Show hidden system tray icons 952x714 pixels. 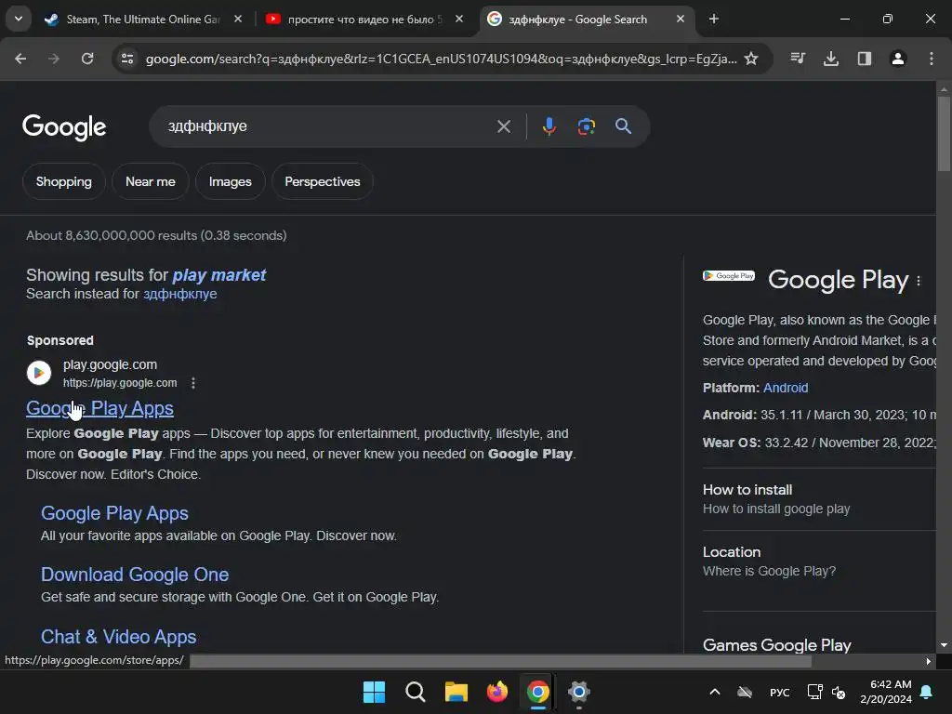pos(715,692)
